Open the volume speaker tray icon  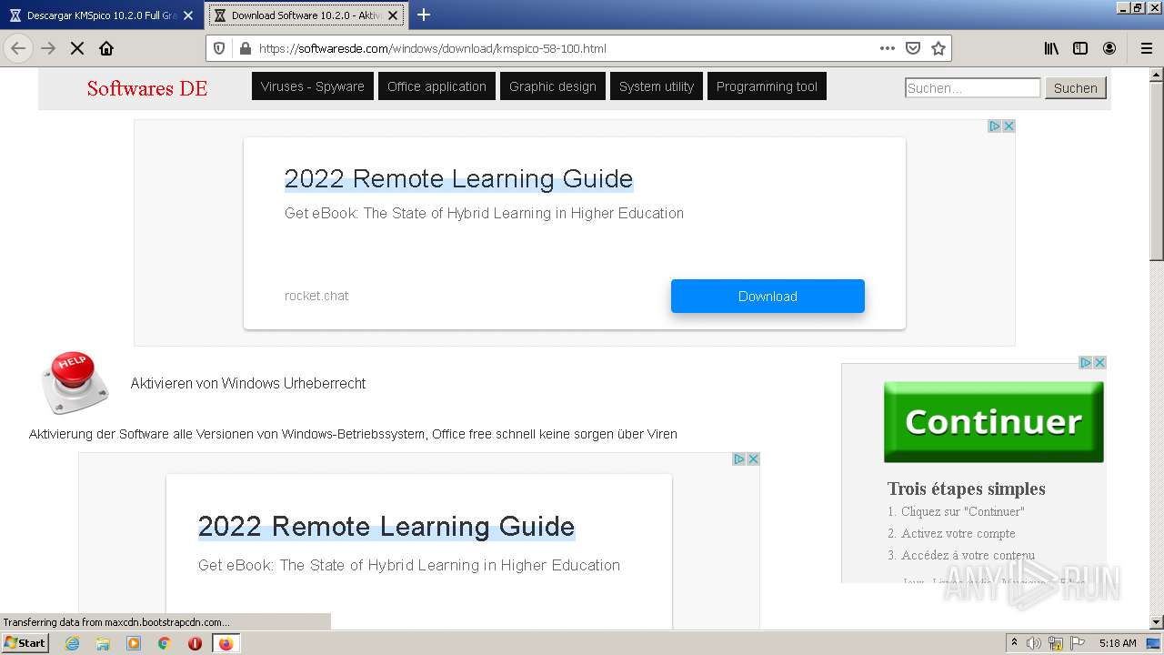[x=1034, y=643]
